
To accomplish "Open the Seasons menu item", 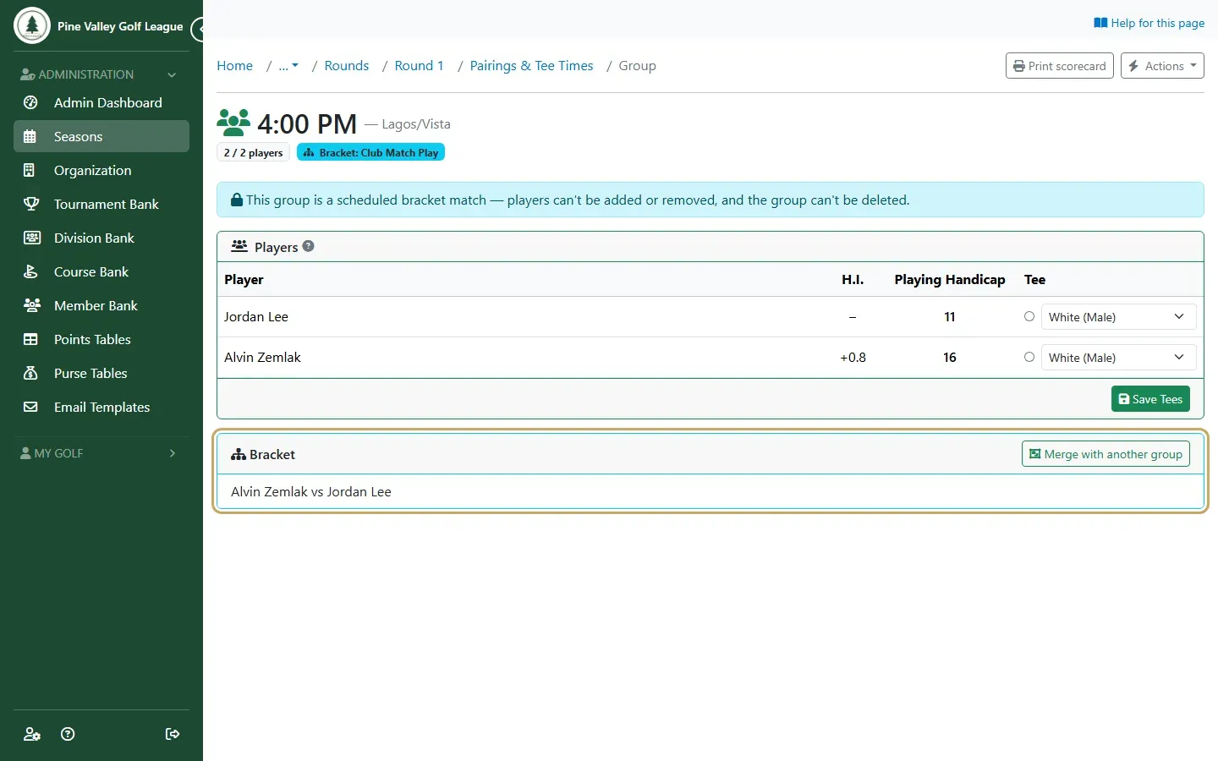I will point(101,136).
